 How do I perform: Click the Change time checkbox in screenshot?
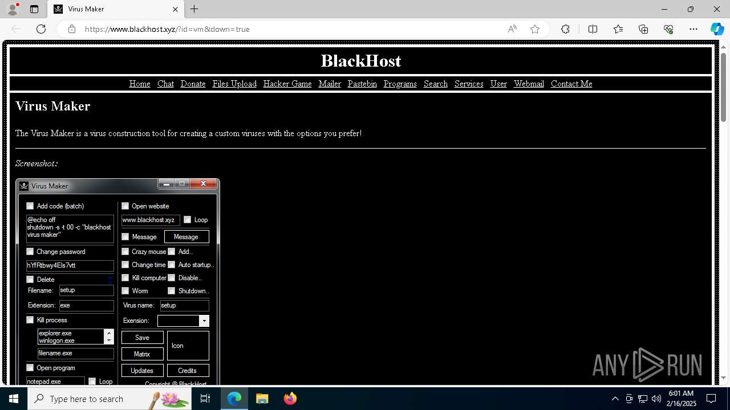[x=125, y=265]
